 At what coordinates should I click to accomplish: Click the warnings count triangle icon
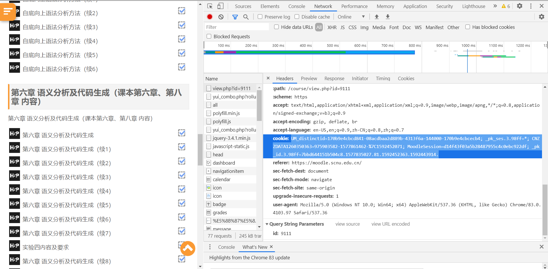point(504,6)
